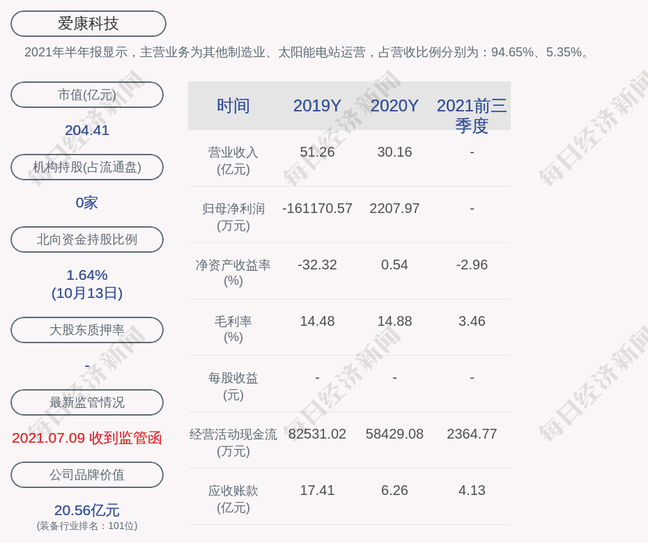Click the 2020Y column header
The height and width of the screenshot is (543, 648).
pyautogui.click(x=394, y=106)
